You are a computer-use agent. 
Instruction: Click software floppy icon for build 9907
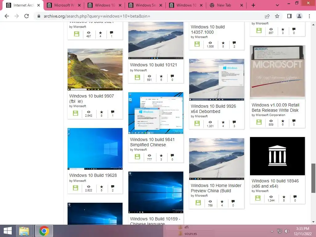(x=76, y=113)
